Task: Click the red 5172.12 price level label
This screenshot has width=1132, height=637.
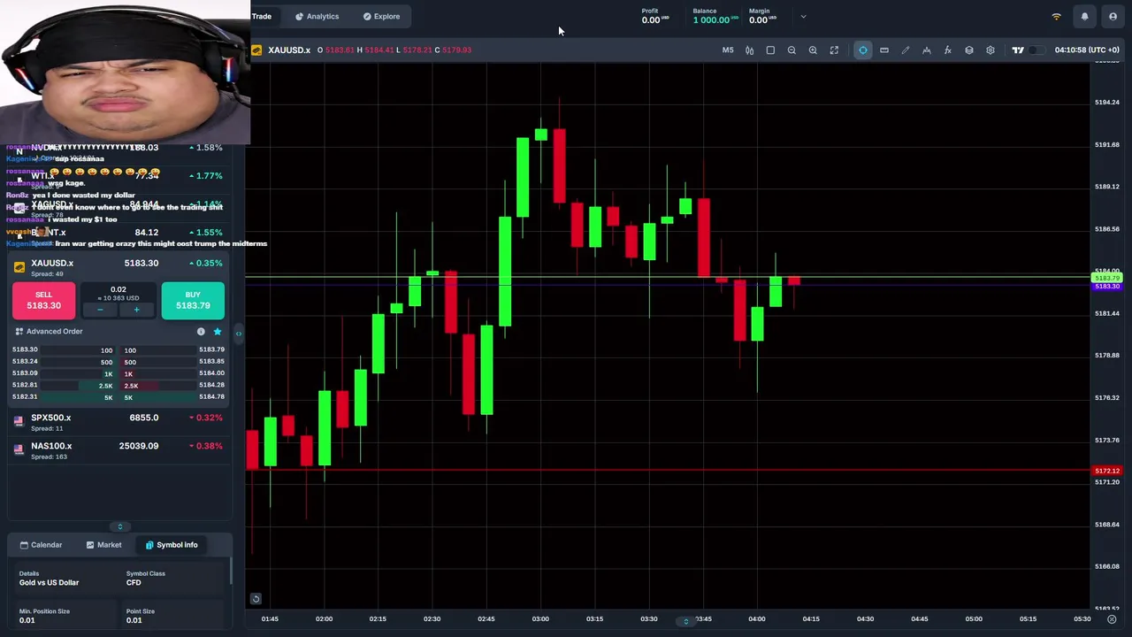Action: coord(1107,472)
